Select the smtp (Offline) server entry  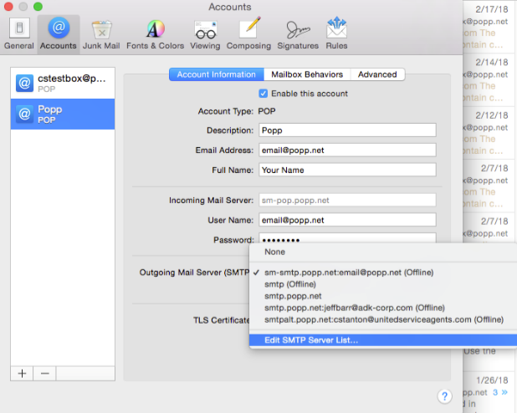point(383,284)
